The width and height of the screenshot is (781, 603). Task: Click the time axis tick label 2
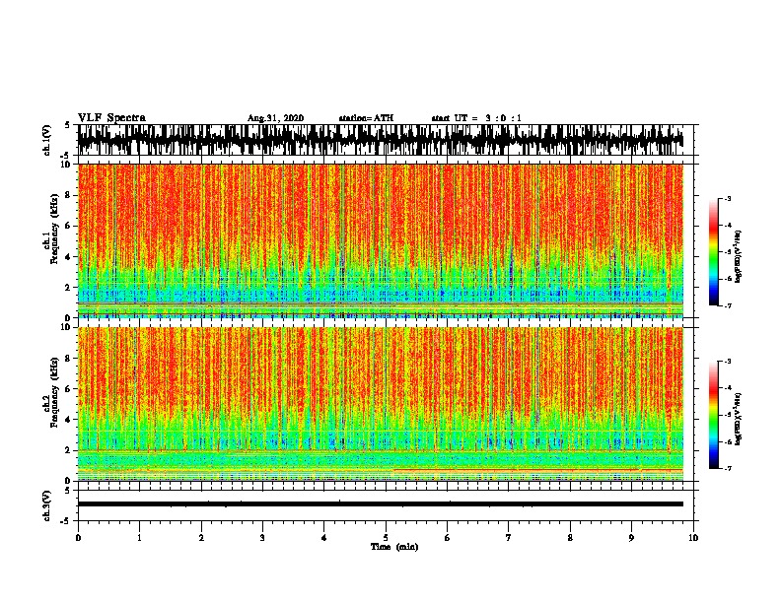(201, 538)
